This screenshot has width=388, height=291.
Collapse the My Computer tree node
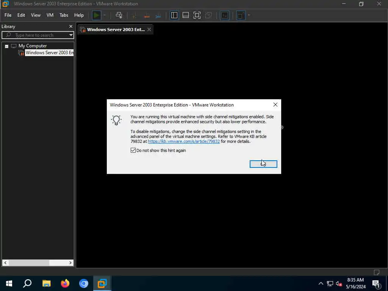tap(7, 46)
